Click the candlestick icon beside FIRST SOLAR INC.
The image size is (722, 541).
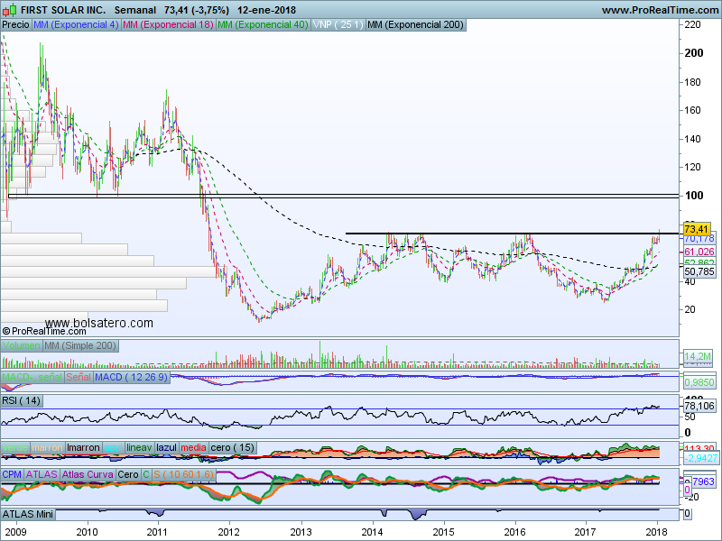tap(10, 10)
